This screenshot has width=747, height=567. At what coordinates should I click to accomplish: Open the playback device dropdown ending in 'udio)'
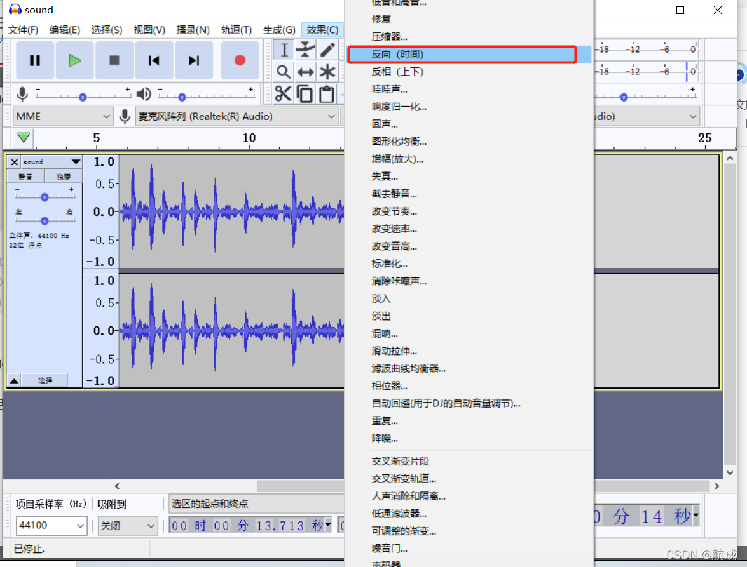point(647,117)
